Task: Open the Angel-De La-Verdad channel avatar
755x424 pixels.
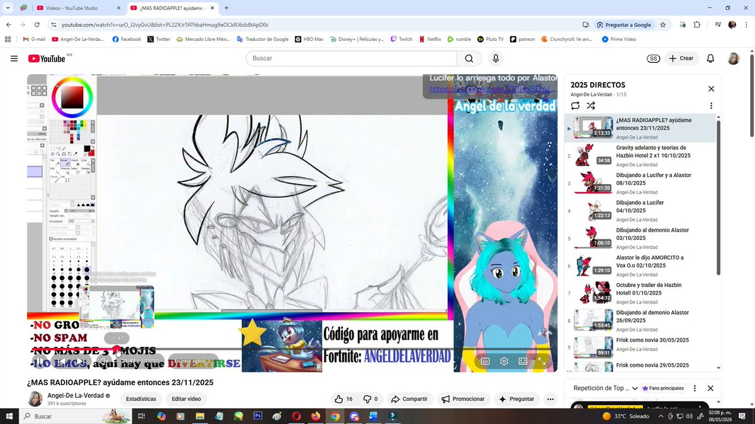Action: (x=35, y=399)
